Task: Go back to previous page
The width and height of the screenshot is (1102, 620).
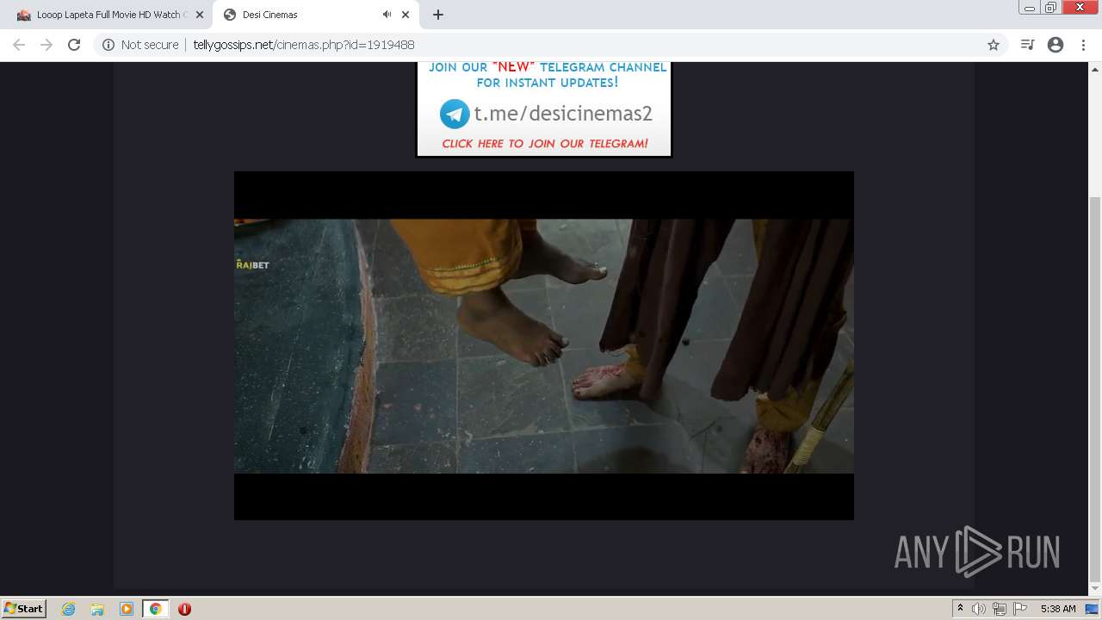Action: click(19, 45)
